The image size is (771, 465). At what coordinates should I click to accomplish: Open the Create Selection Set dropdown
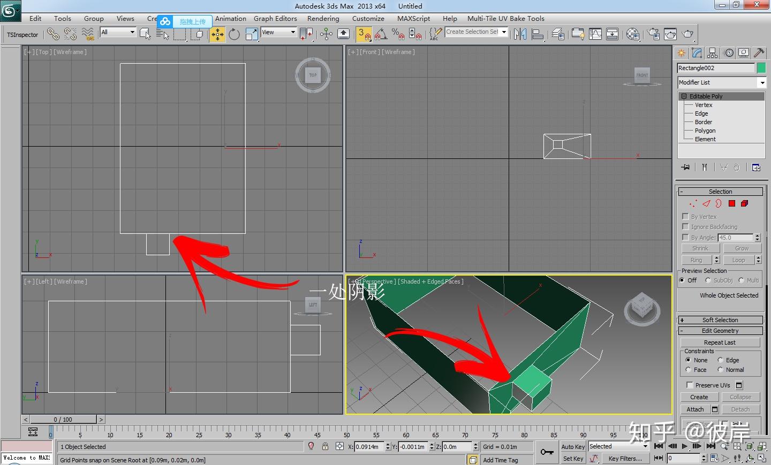[476, 32]
